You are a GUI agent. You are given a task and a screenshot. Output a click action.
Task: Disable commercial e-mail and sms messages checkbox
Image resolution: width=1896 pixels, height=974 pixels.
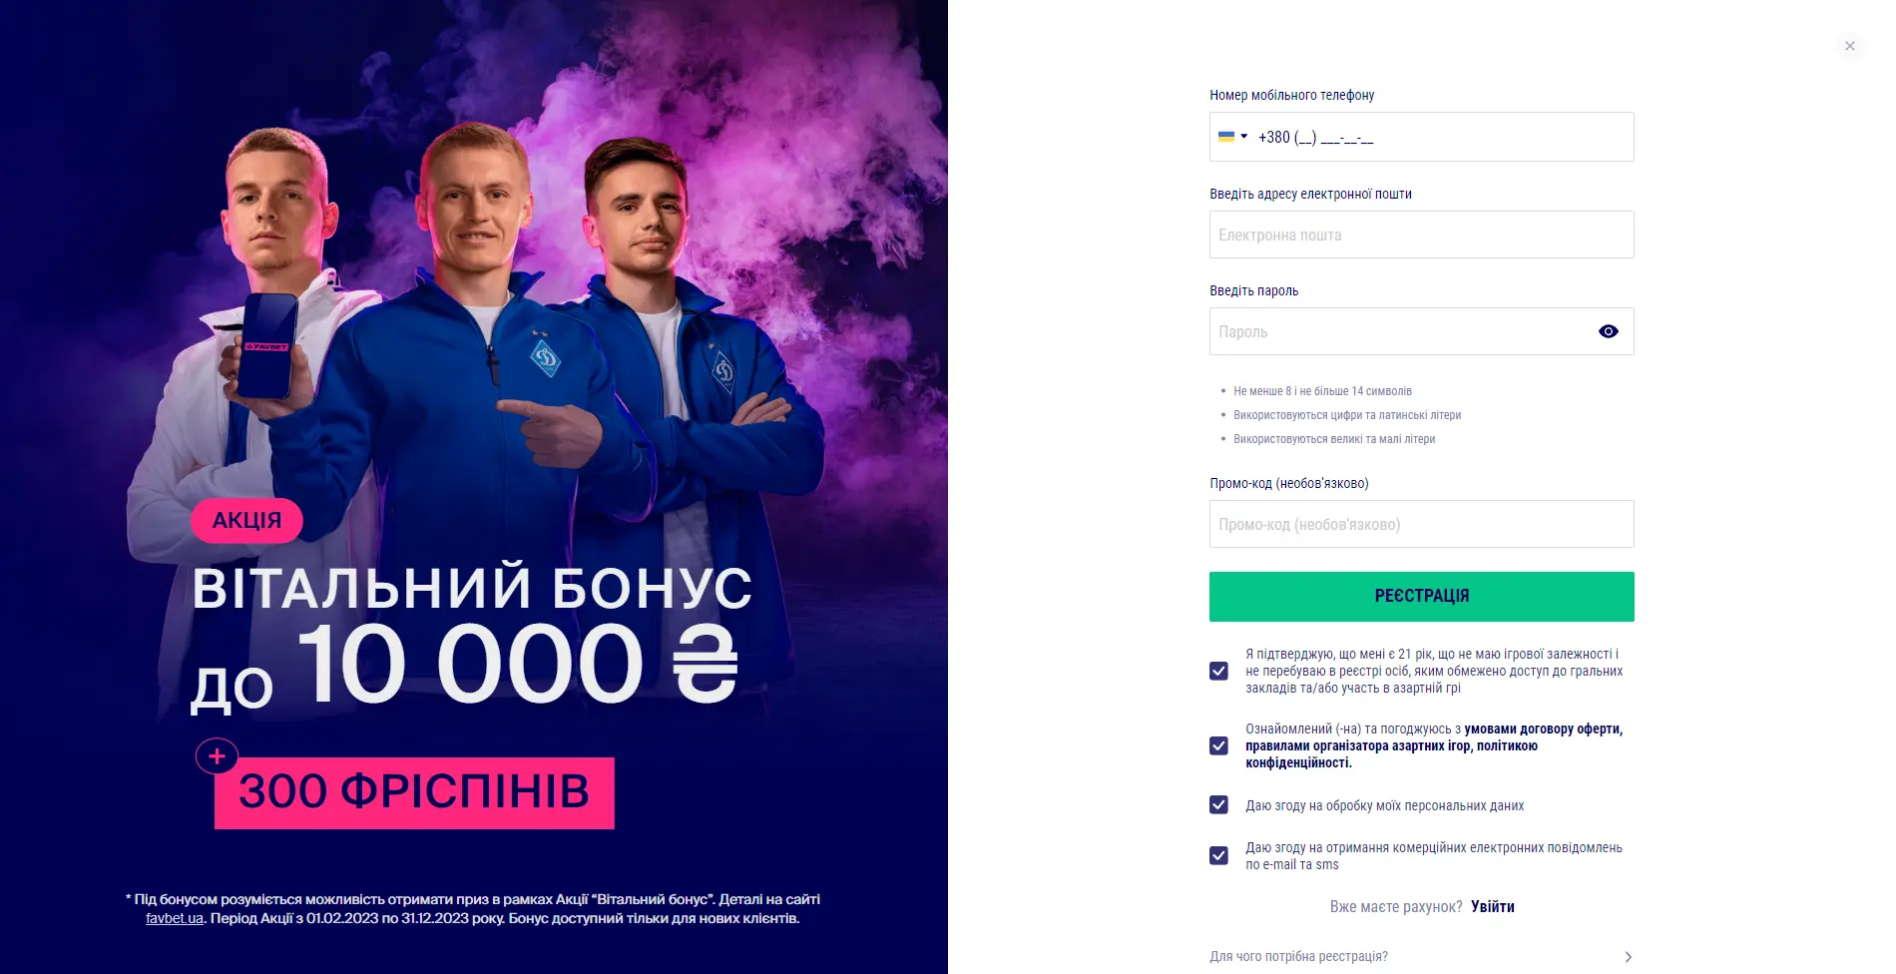click(1218, 855)
